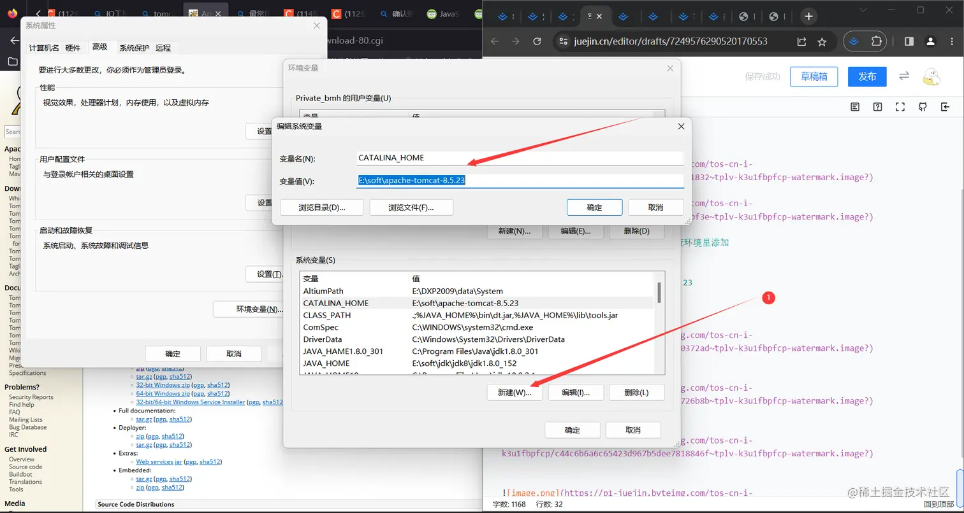
Task: Open the juejin user avatar
Action: 931,76
